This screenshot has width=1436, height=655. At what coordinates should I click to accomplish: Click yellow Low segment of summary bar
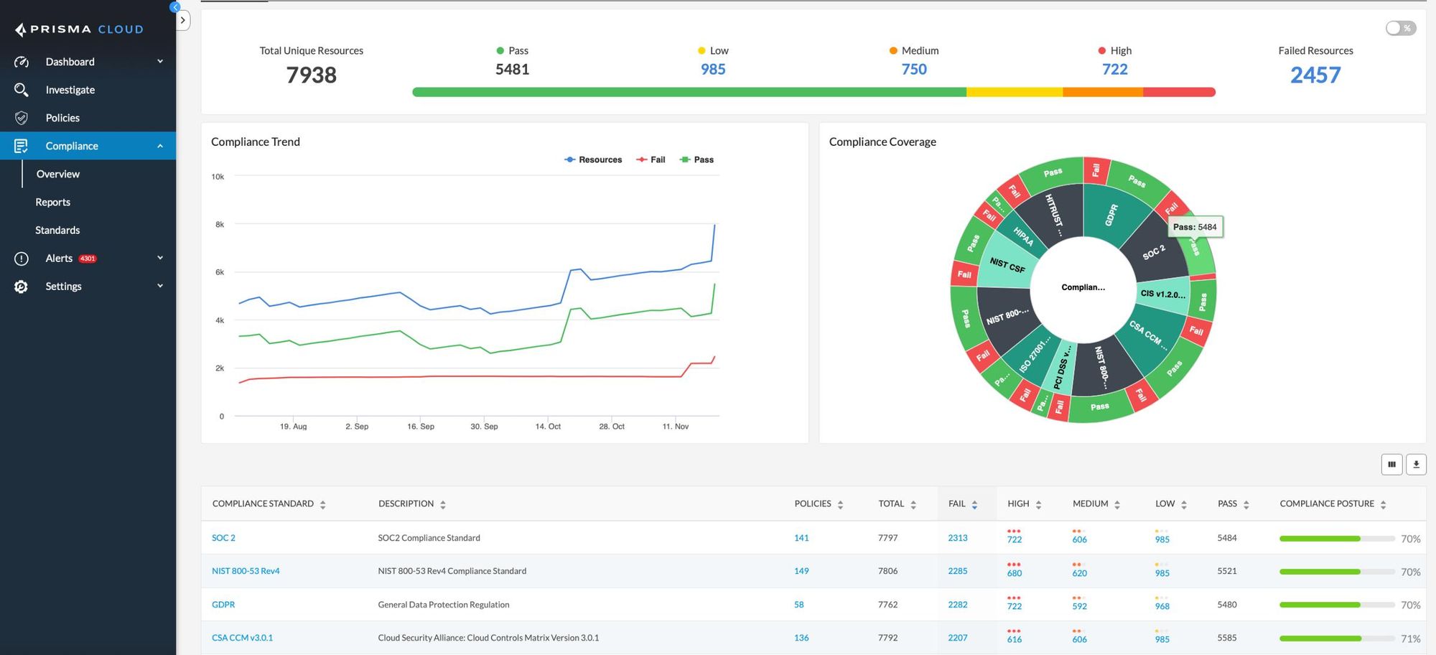tap(1015, 92)
